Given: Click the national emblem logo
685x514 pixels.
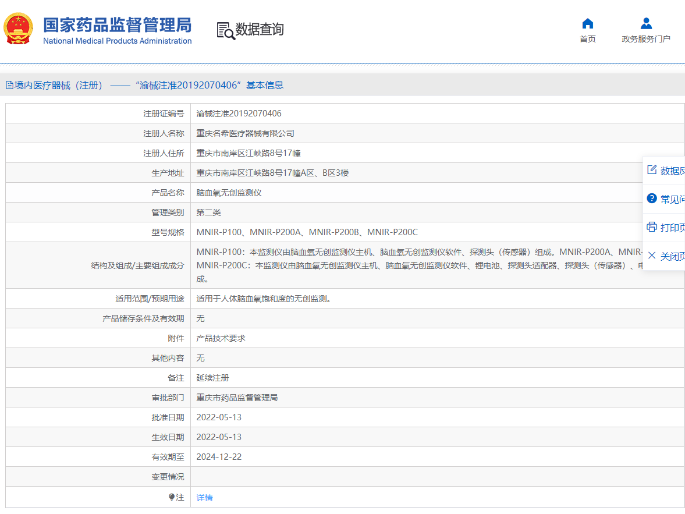Looking at the screenshot, I should [x=19, y=29].
